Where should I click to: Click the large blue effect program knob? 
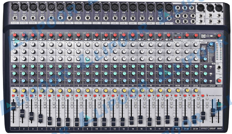pos(211,44)
